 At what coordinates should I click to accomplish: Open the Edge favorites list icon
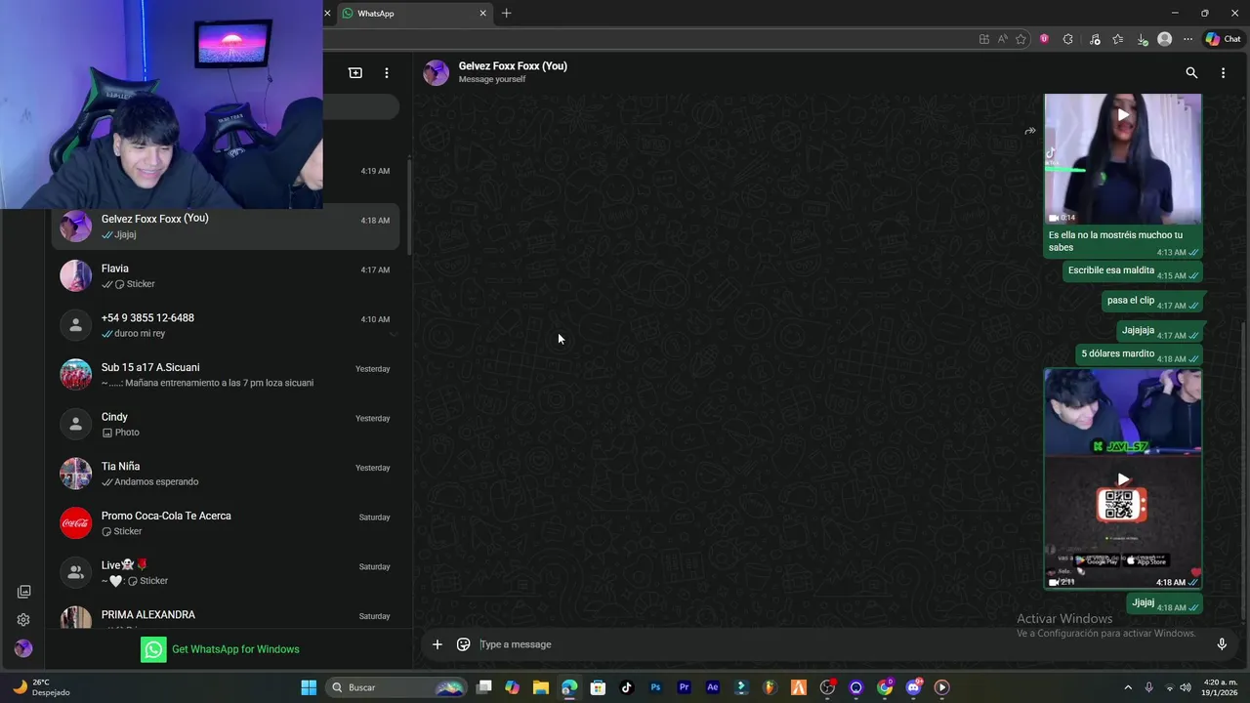pyautogui.click(x=1117, y=39)
